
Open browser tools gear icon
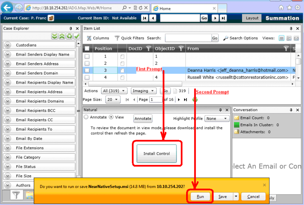click(298, 8)
